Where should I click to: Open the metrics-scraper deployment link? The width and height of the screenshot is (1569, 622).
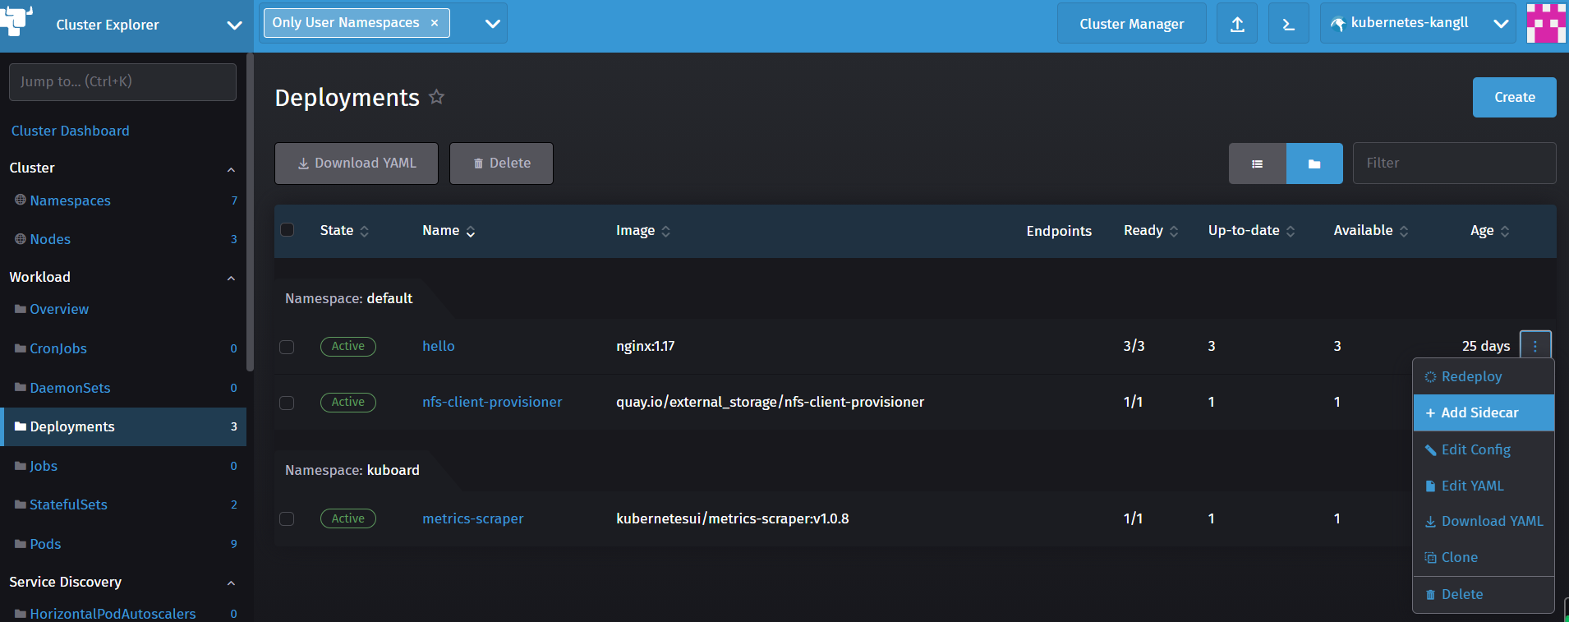coord(472,518)
